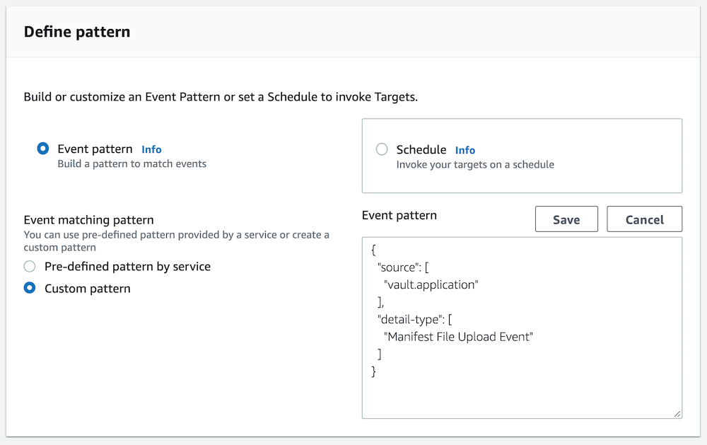The height and width of the screenshot is (445, 707).
Task: Click "Build a pattern to match events" description
Action: (132, 164)
